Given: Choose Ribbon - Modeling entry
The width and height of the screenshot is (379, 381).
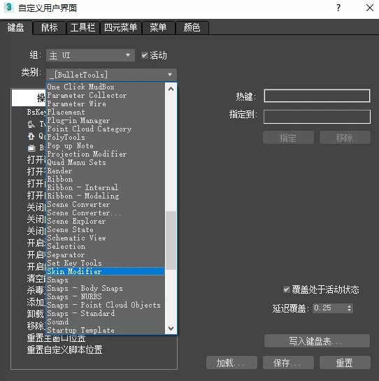Looking at the screenshot, I should 106,196.
